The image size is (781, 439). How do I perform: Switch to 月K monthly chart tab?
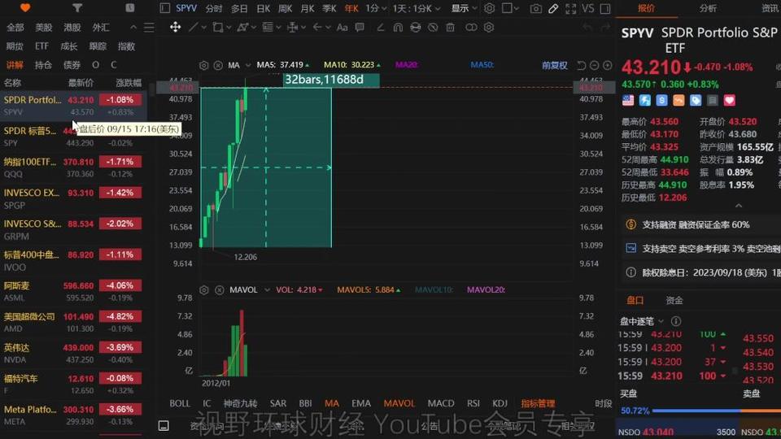pos(308,8)
